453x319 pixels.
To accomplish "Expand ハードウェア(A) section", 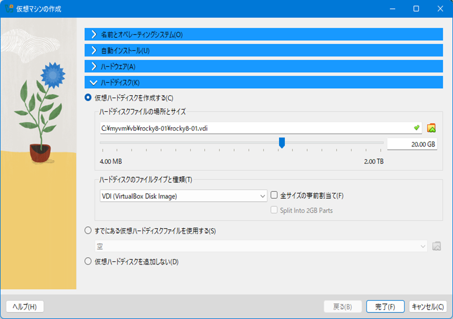I will [263, 66].
